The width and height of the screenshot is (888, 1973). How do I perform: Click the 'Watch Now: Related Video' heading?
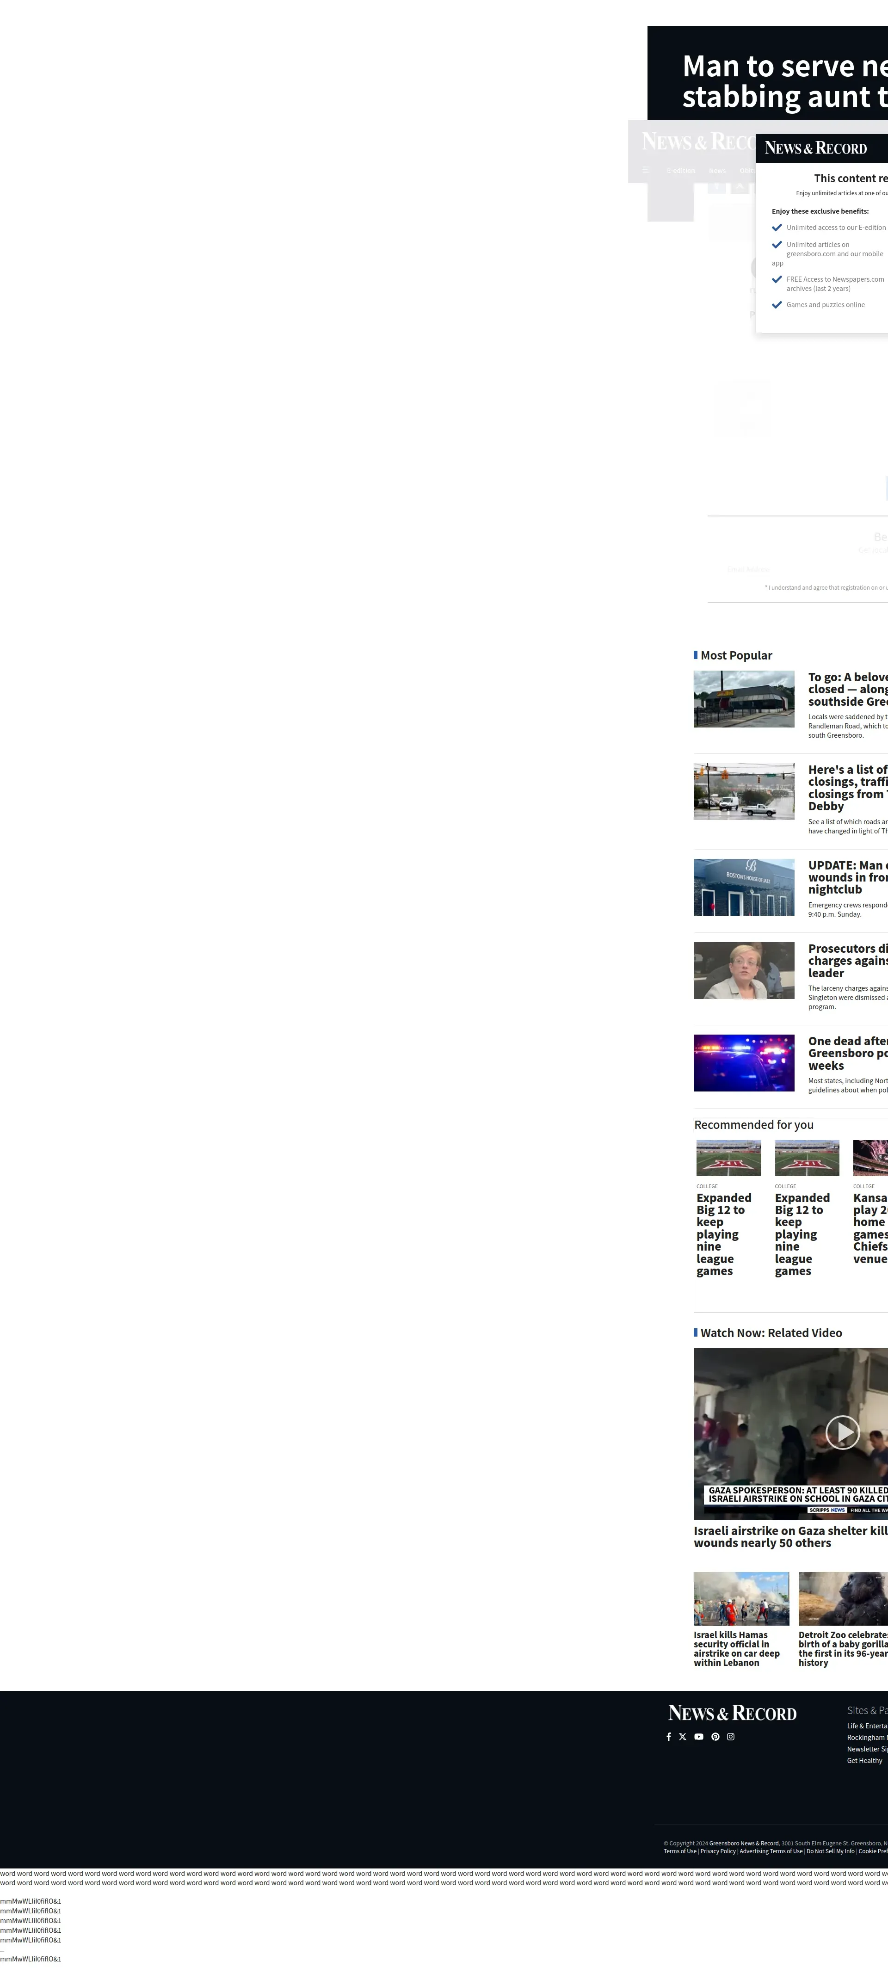[x=771, y=1333]
